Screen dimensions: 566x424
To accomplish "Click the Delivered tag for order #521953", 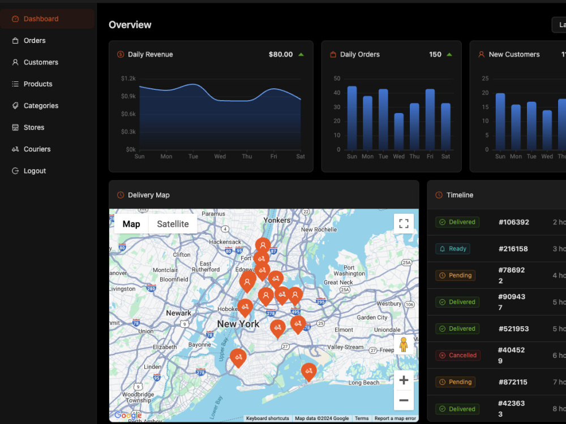I will click(x=457, y=328).
